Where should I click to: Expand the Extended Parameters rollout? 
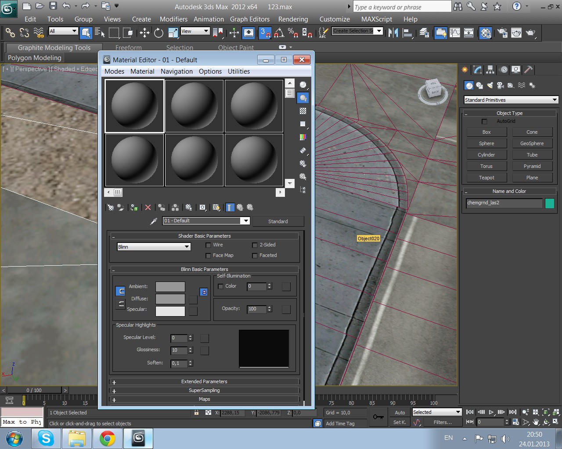click(204, 381)
